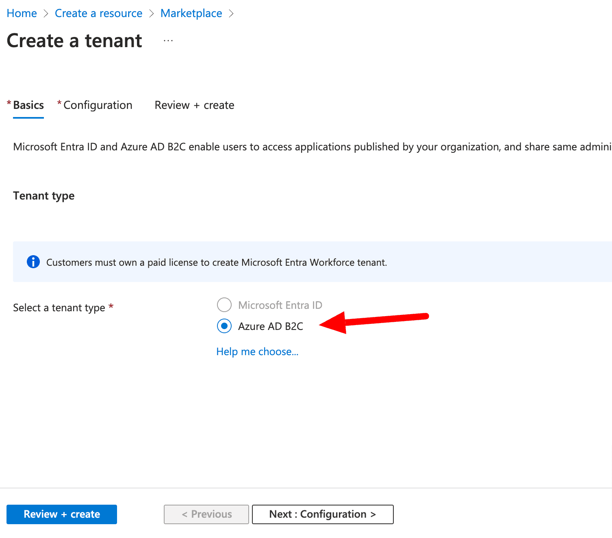
Task: Click the chevron after Create a resource breadcrumb
Action: click(x=151, y=13)
